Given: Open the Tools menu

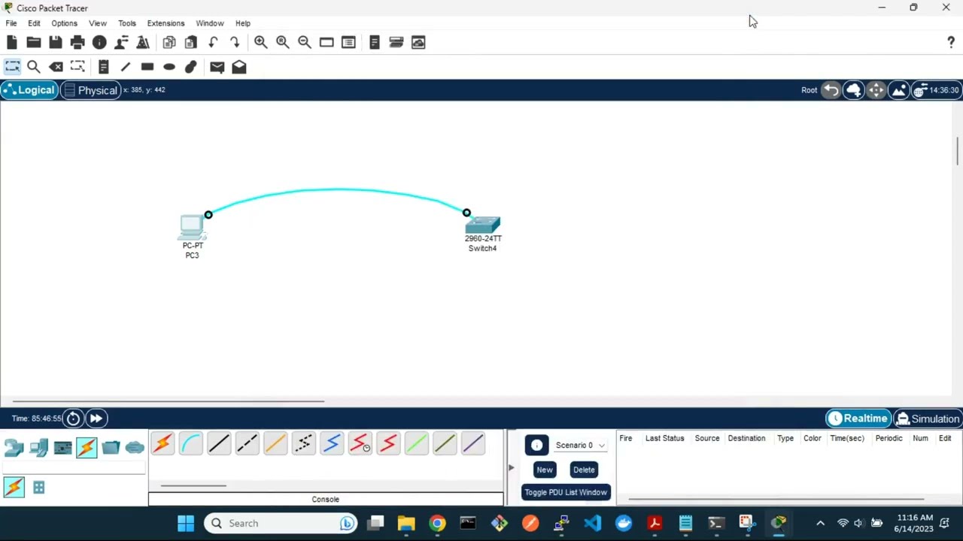Looking at the screenshot, I should (127, 23).
